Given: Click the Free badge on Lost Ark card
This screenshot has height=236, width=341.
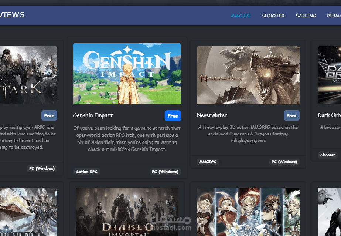Looking at the screenshot, I should (49, 115).
